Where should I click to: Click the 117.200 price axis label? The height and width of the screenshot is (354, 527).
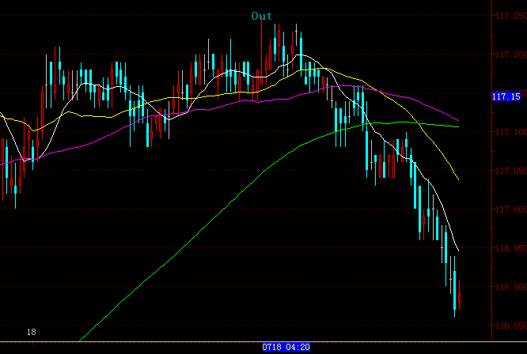click(511, 55)
